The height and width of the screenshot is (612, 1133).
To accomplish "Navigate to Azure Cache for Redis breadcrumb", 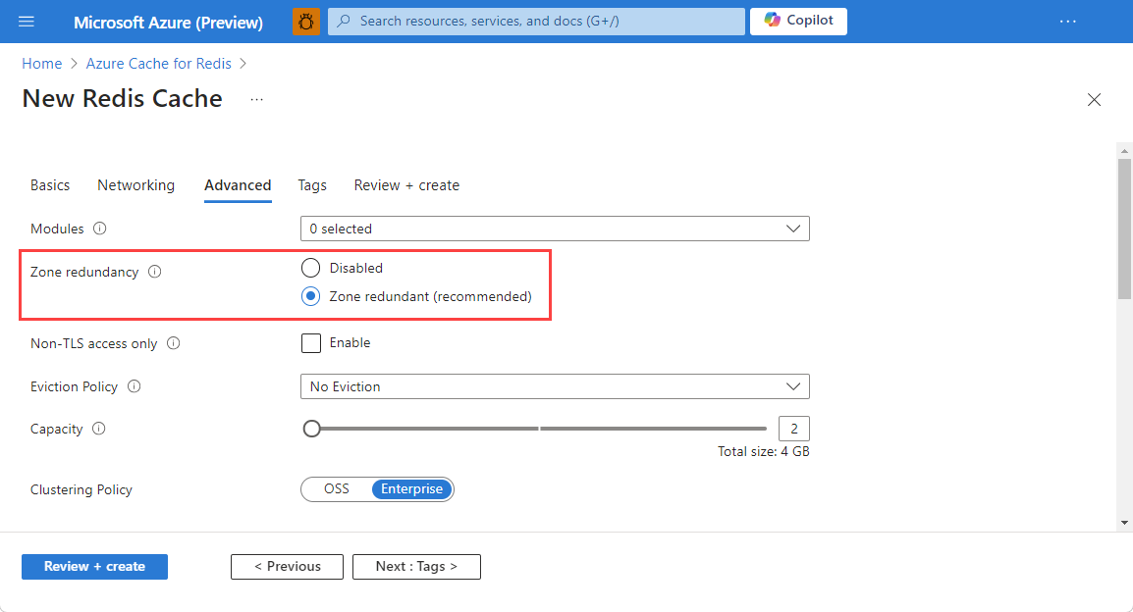I will [x=158, y=63].
